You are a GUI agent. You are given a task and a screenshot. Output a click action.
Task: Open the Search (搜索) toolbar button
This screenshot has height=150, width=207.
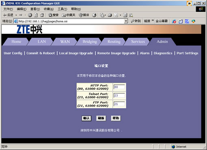pyautogui.click(x=54, y=15)
